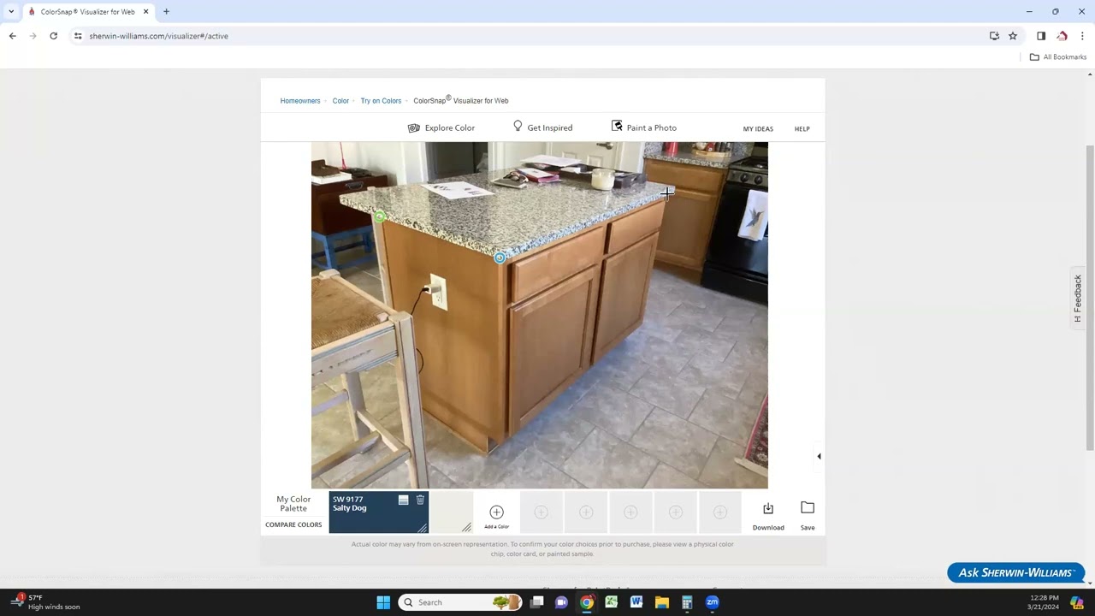Open the Explore Color section
The image size is (1095, 616).
pyautogui.click(x=441, y=127)
